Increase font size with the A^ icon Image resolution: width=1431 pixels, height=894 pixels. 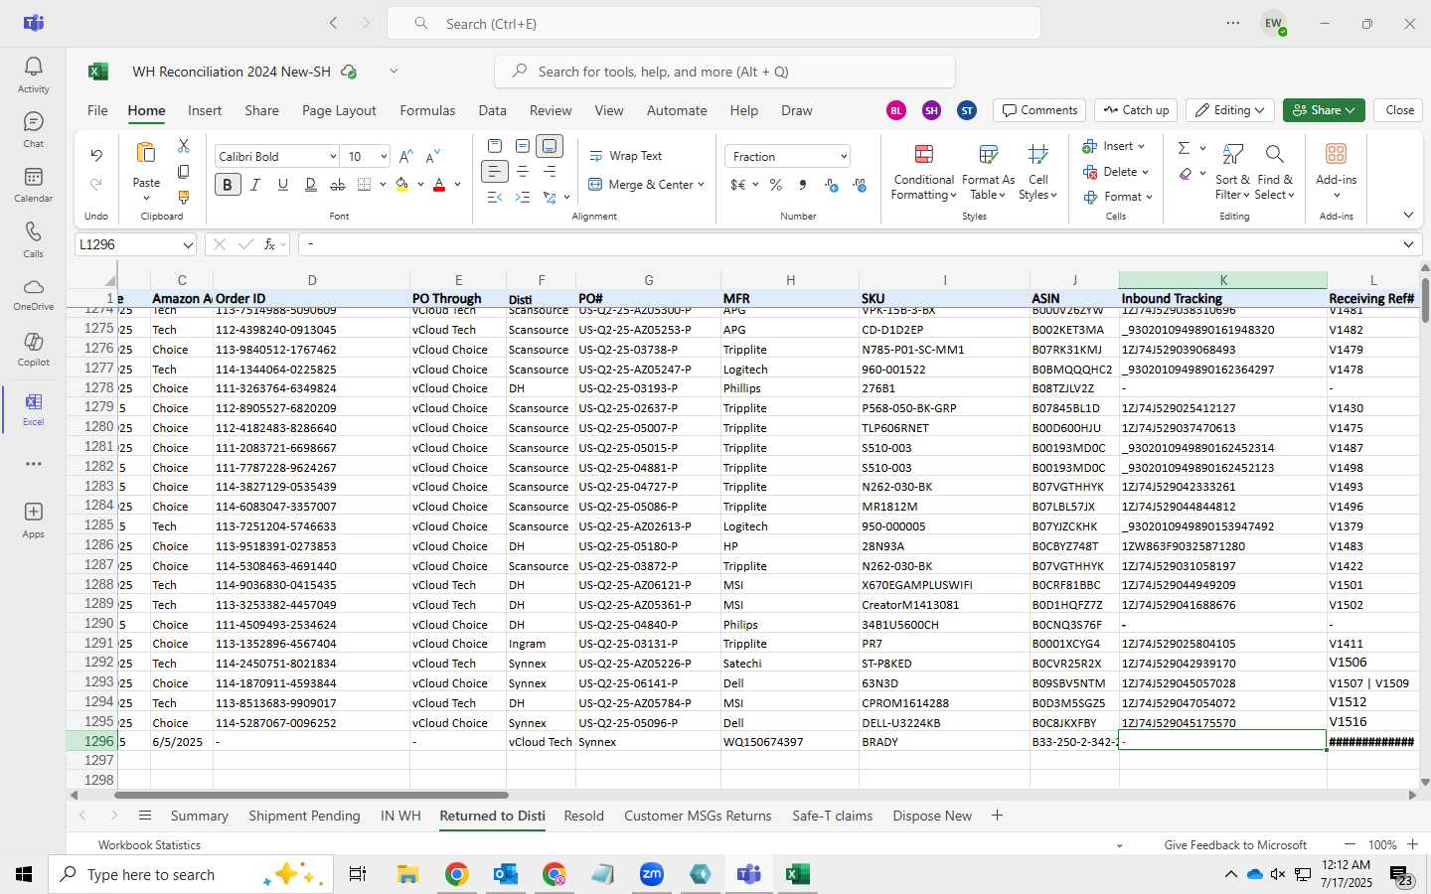(x=405, y=157)
